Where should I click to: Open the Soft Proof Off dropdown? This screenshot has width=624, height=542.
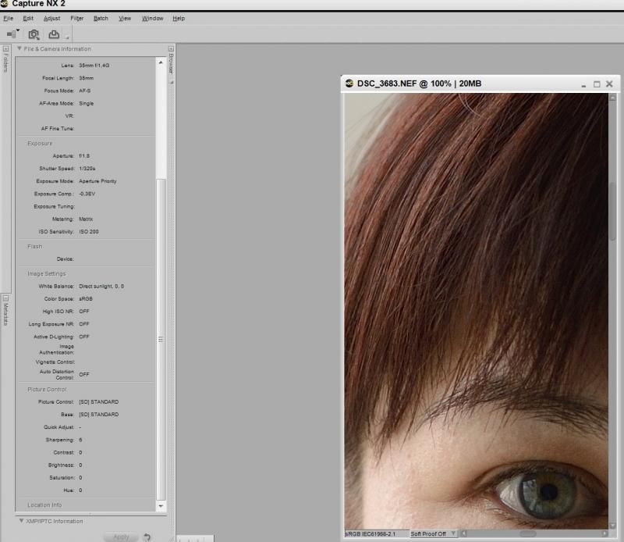tap(433, 533)
